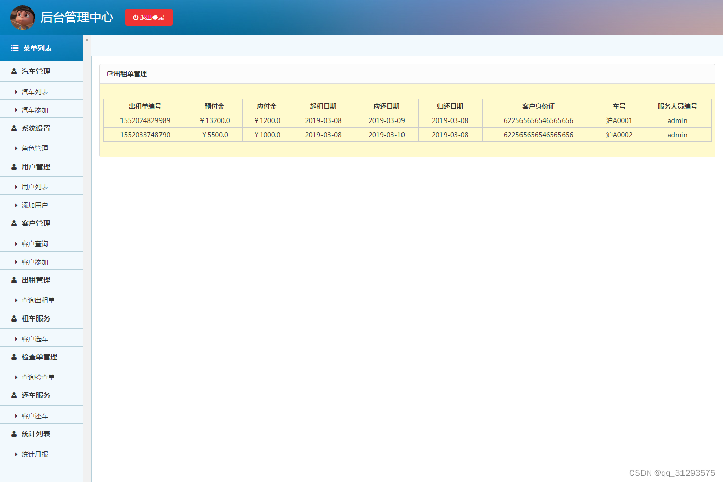Screen dimensions: 723x482
Task: Click the plate number 沪A0002
Action: (x=619, y=135)
